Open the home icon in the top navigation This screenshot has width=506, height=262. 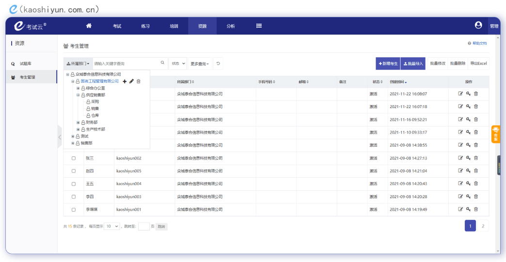coord(89,26)
